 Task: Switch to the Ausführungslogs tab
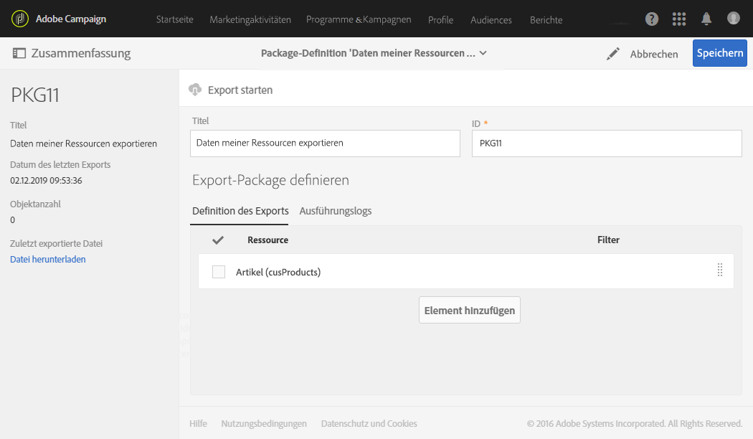pyautogui.click(x=335, y=211)
